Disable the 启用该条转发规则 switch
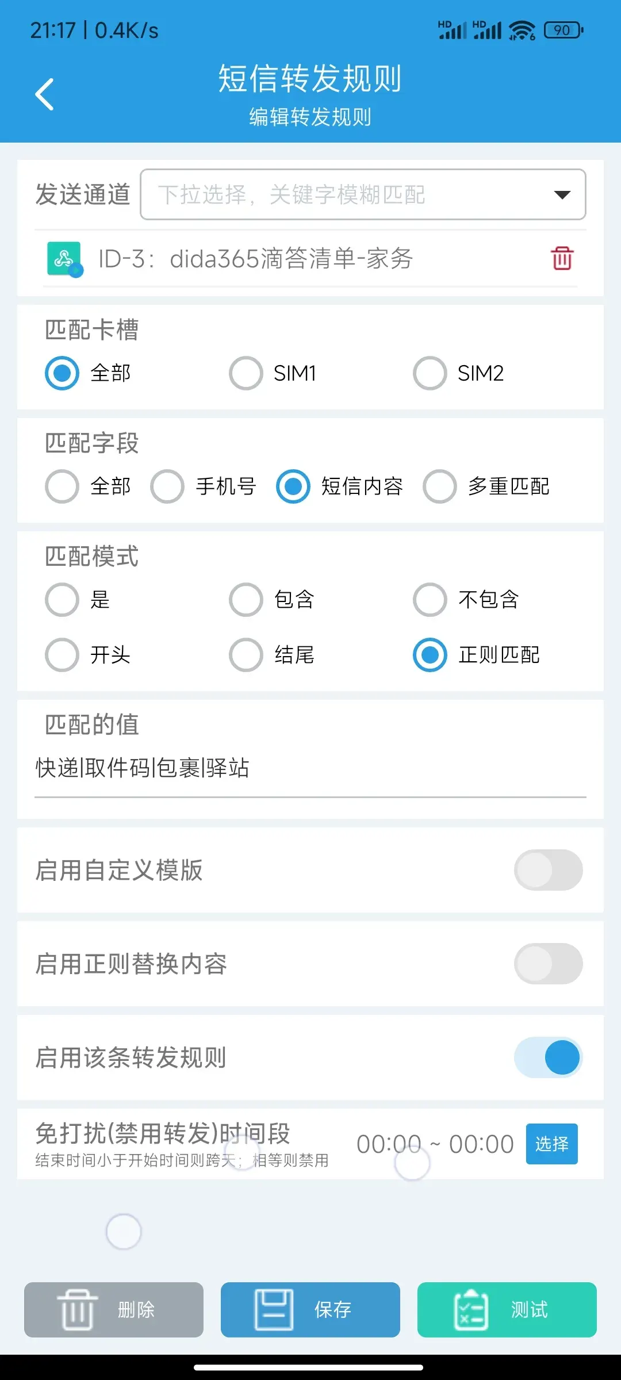The width and height of the screenshot is (621, 1380). pos(548,1057)
